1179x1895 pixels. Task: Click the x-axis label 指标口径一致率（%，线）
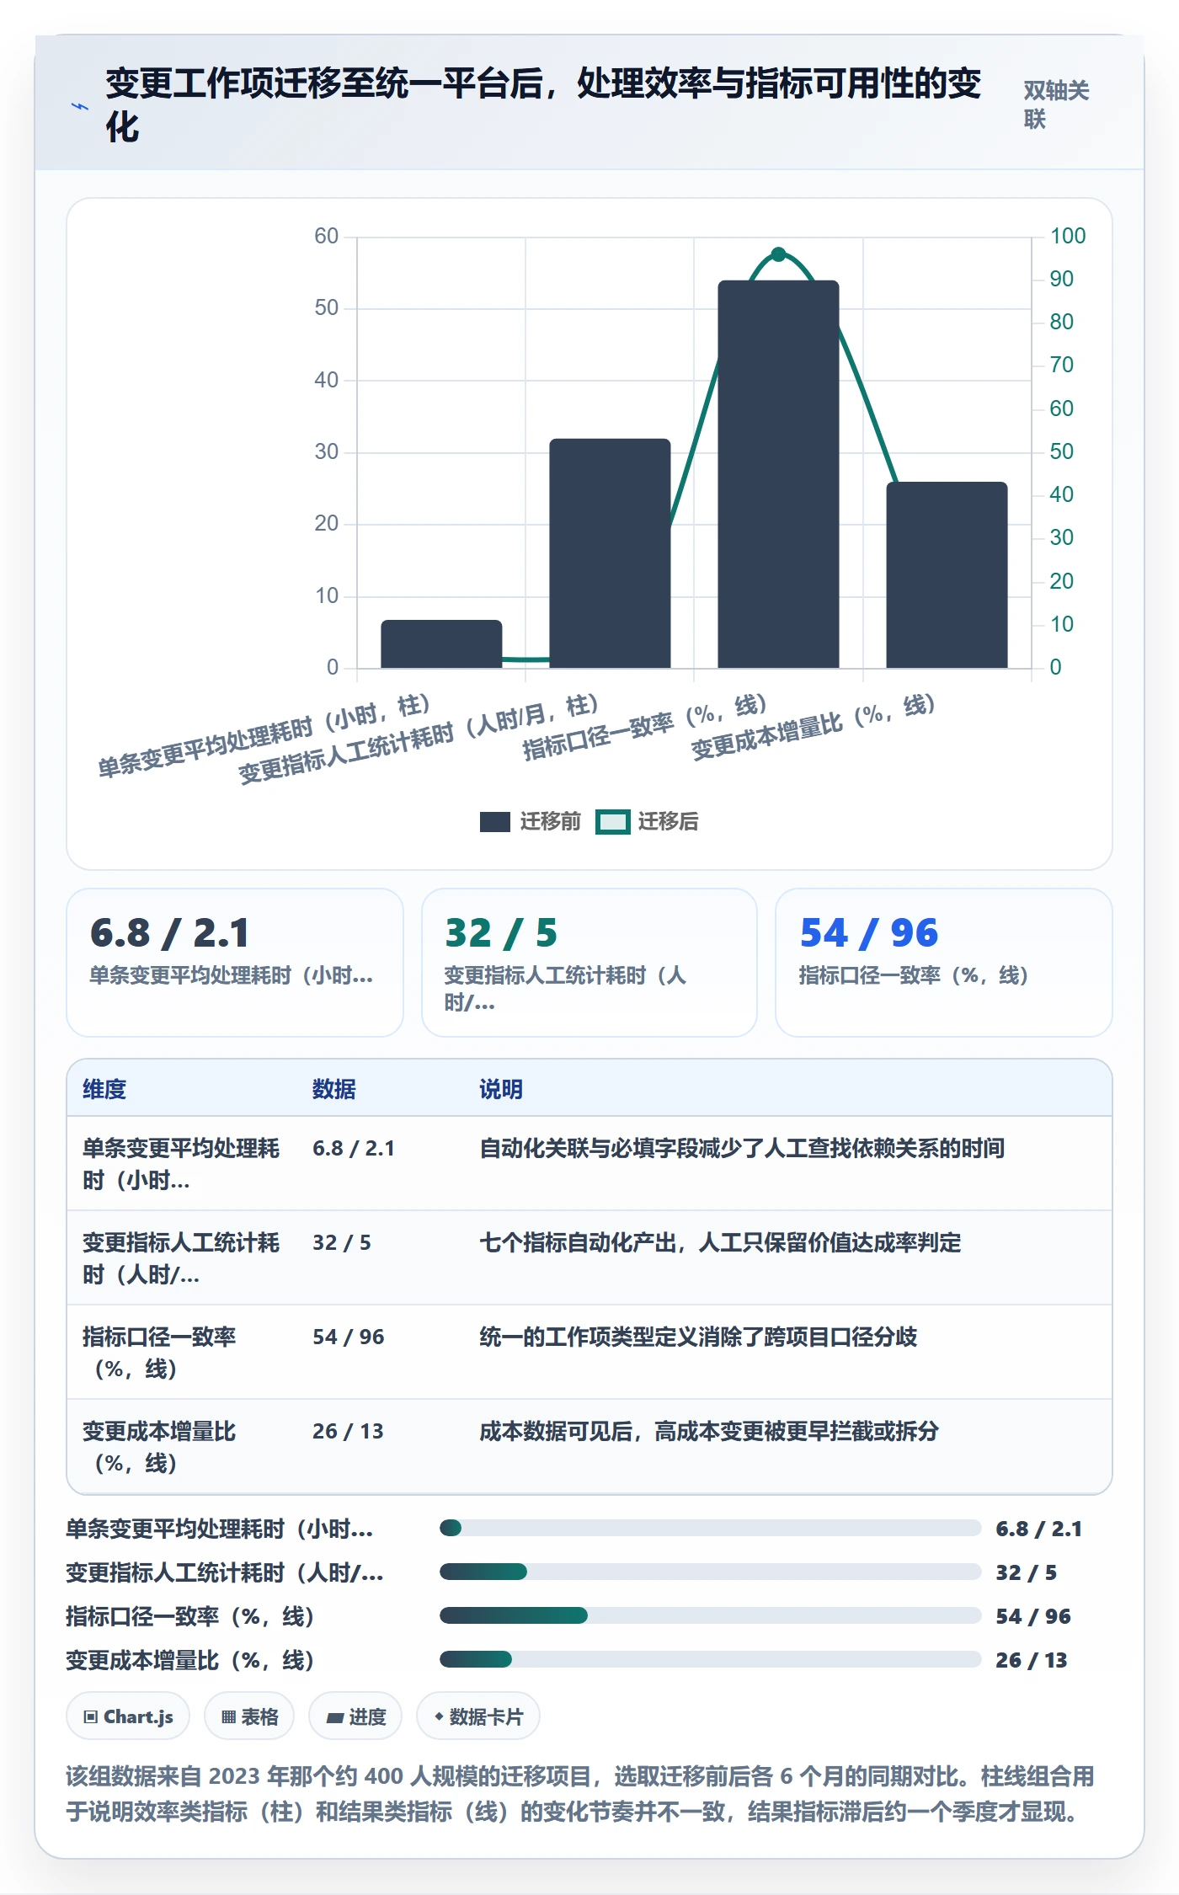point(644,727)
